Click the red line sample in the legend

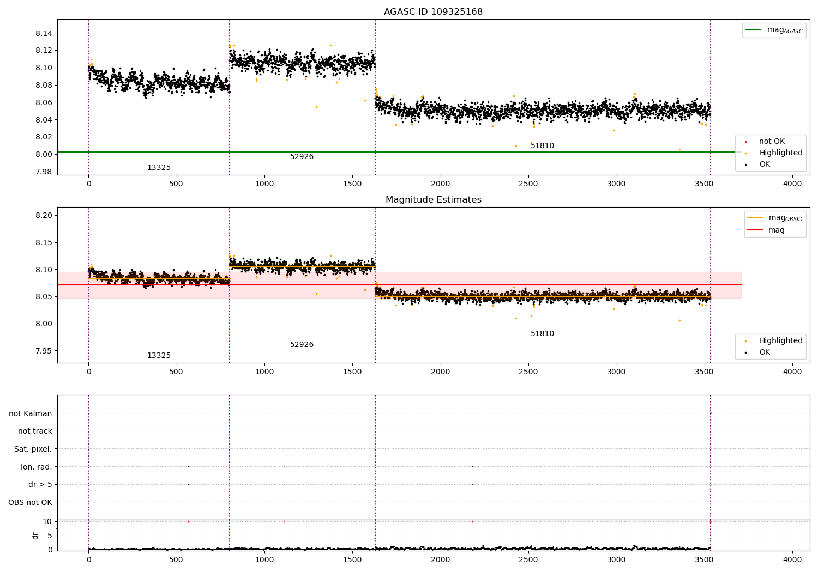[755, 230]
